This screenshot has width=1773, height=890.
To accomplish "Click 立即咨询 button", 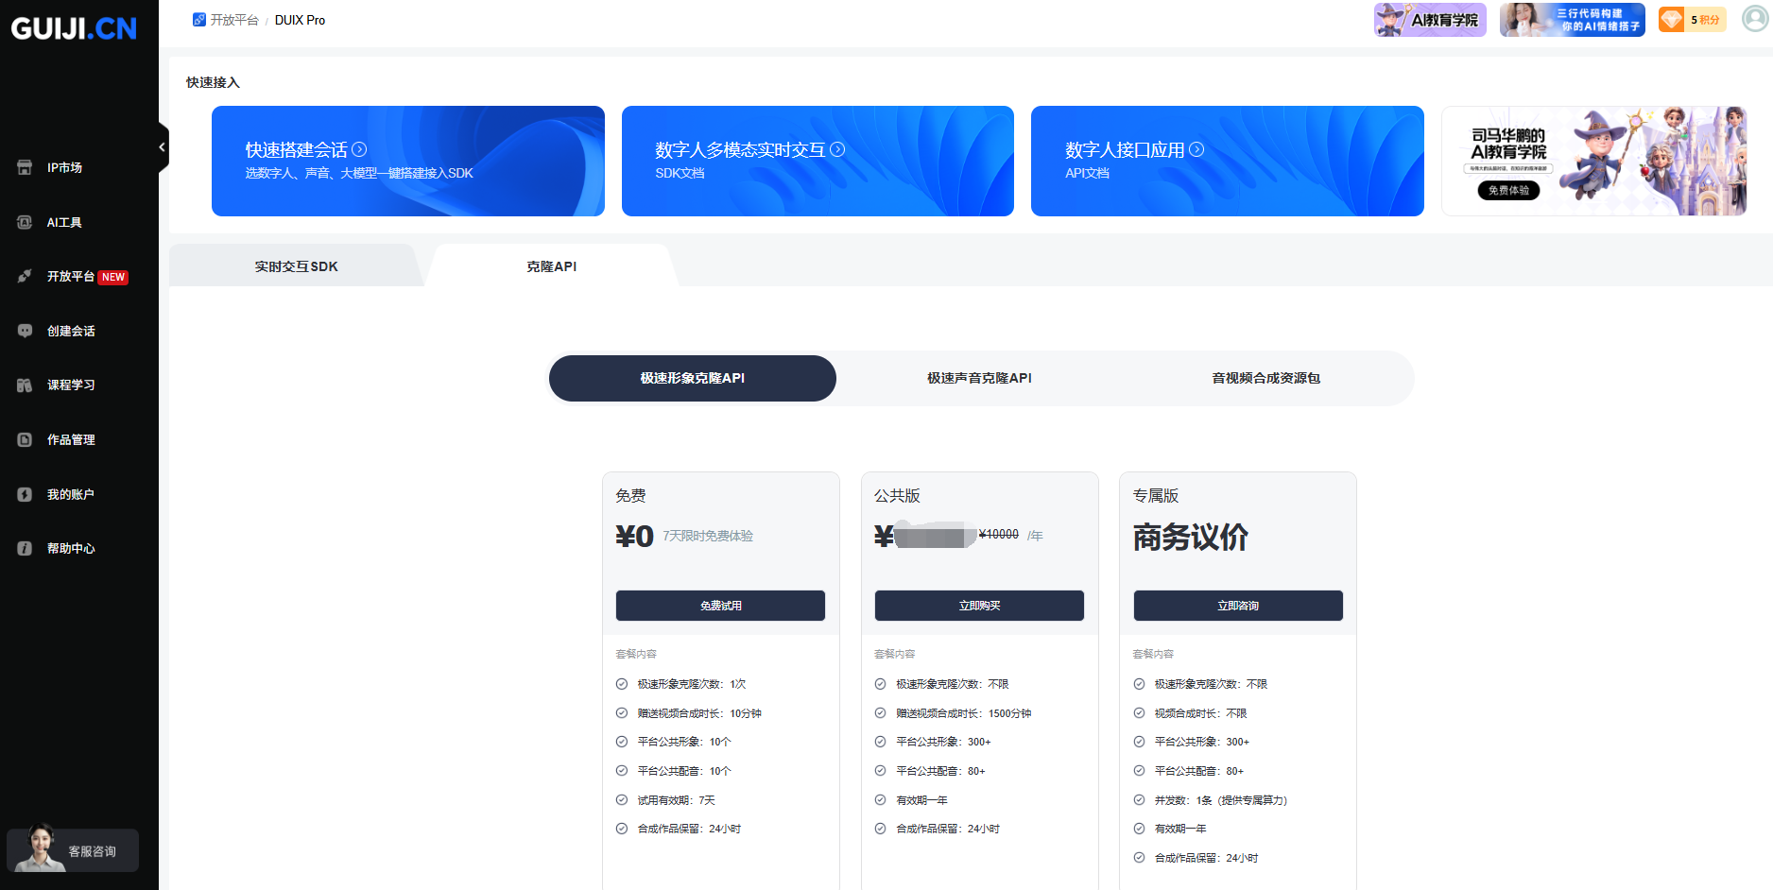I will pyautogui.click(x=1238, y=606).
